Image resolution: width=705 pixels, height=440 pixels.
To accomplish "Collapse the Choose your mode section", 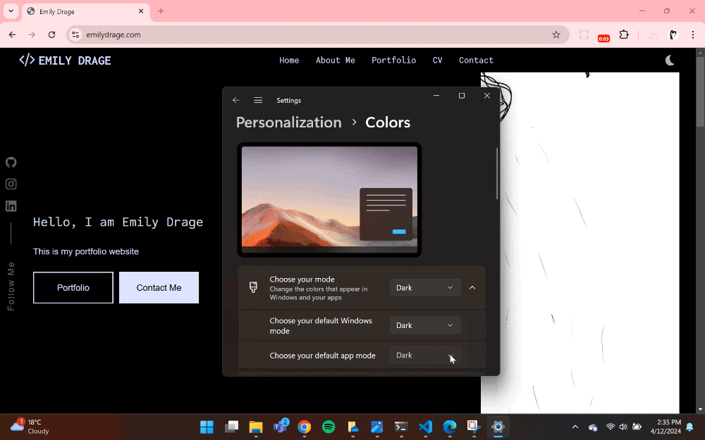I will tap(472, 287).
